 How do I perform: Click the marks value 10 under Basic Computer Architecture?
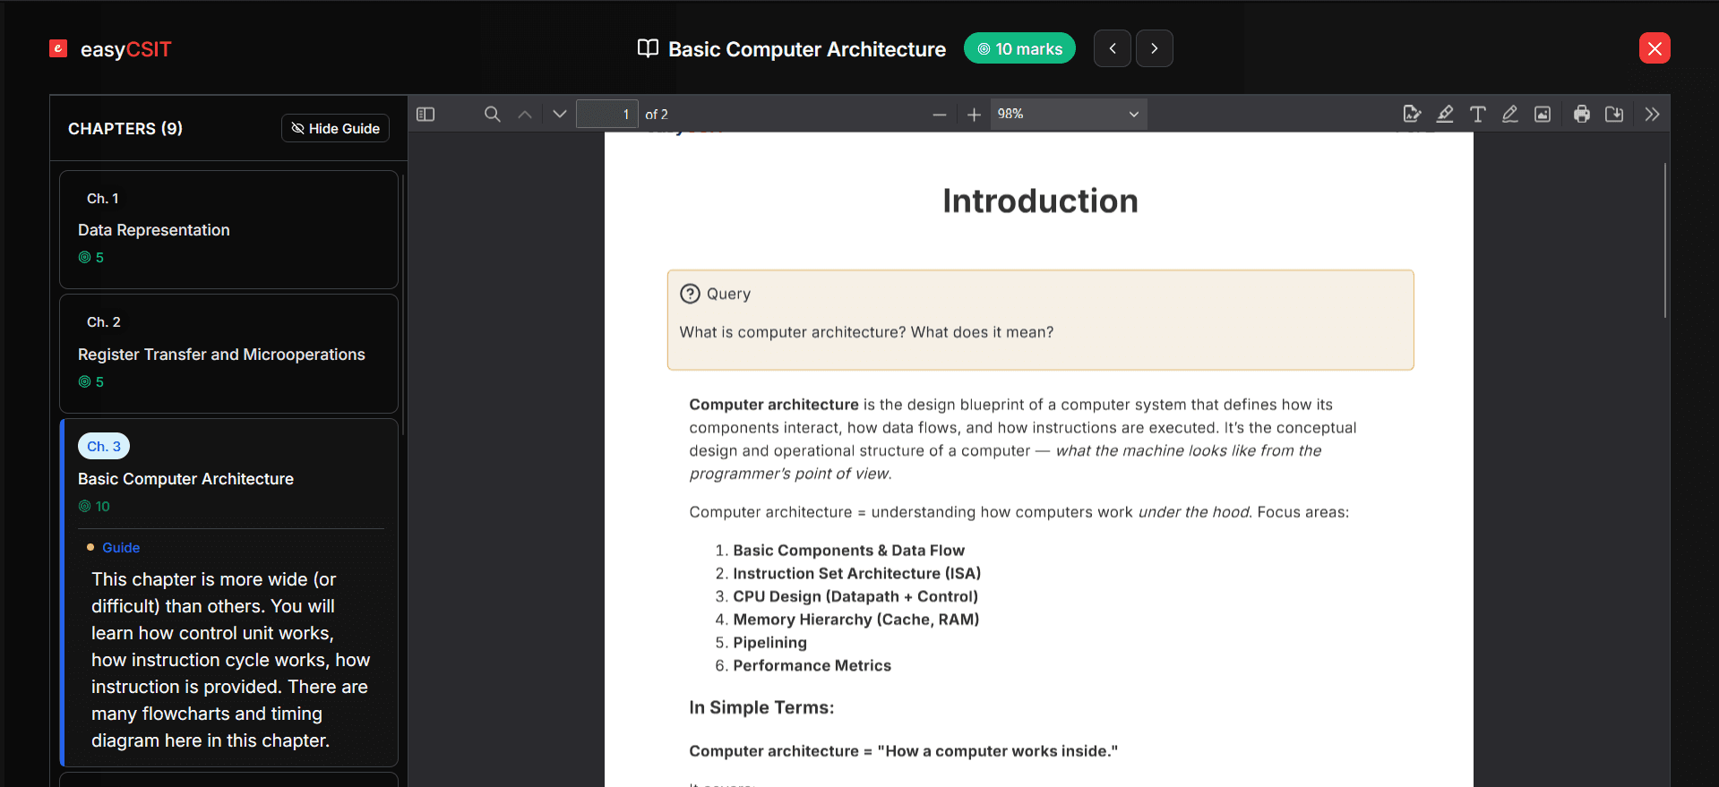click(x=103, y=507)
